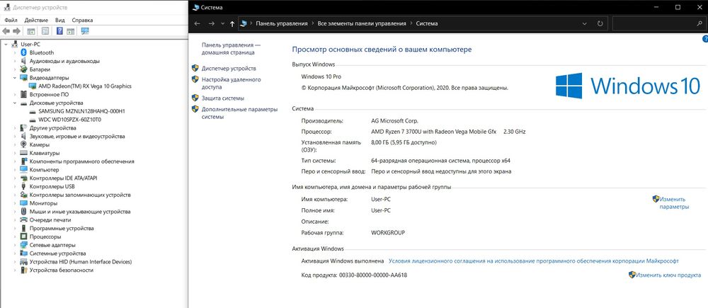
Task: Click product code 00330-80000-00000-AA618 text
Action: coord(373,275)
